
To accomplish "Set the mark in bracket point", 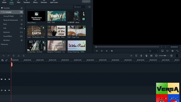I will (x=161, y=47).
